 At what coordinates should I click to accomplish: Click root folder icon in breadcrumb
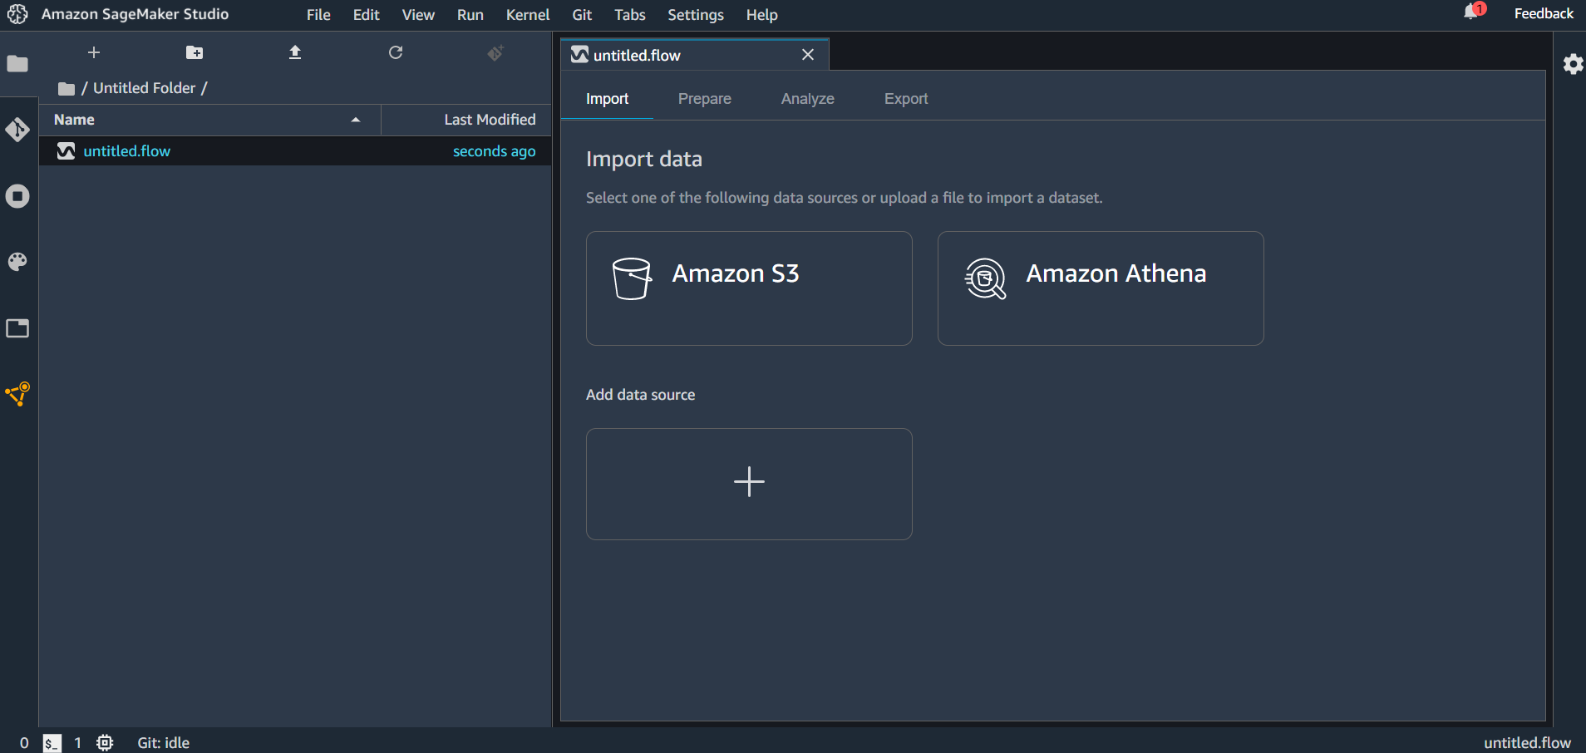point(66,88)
